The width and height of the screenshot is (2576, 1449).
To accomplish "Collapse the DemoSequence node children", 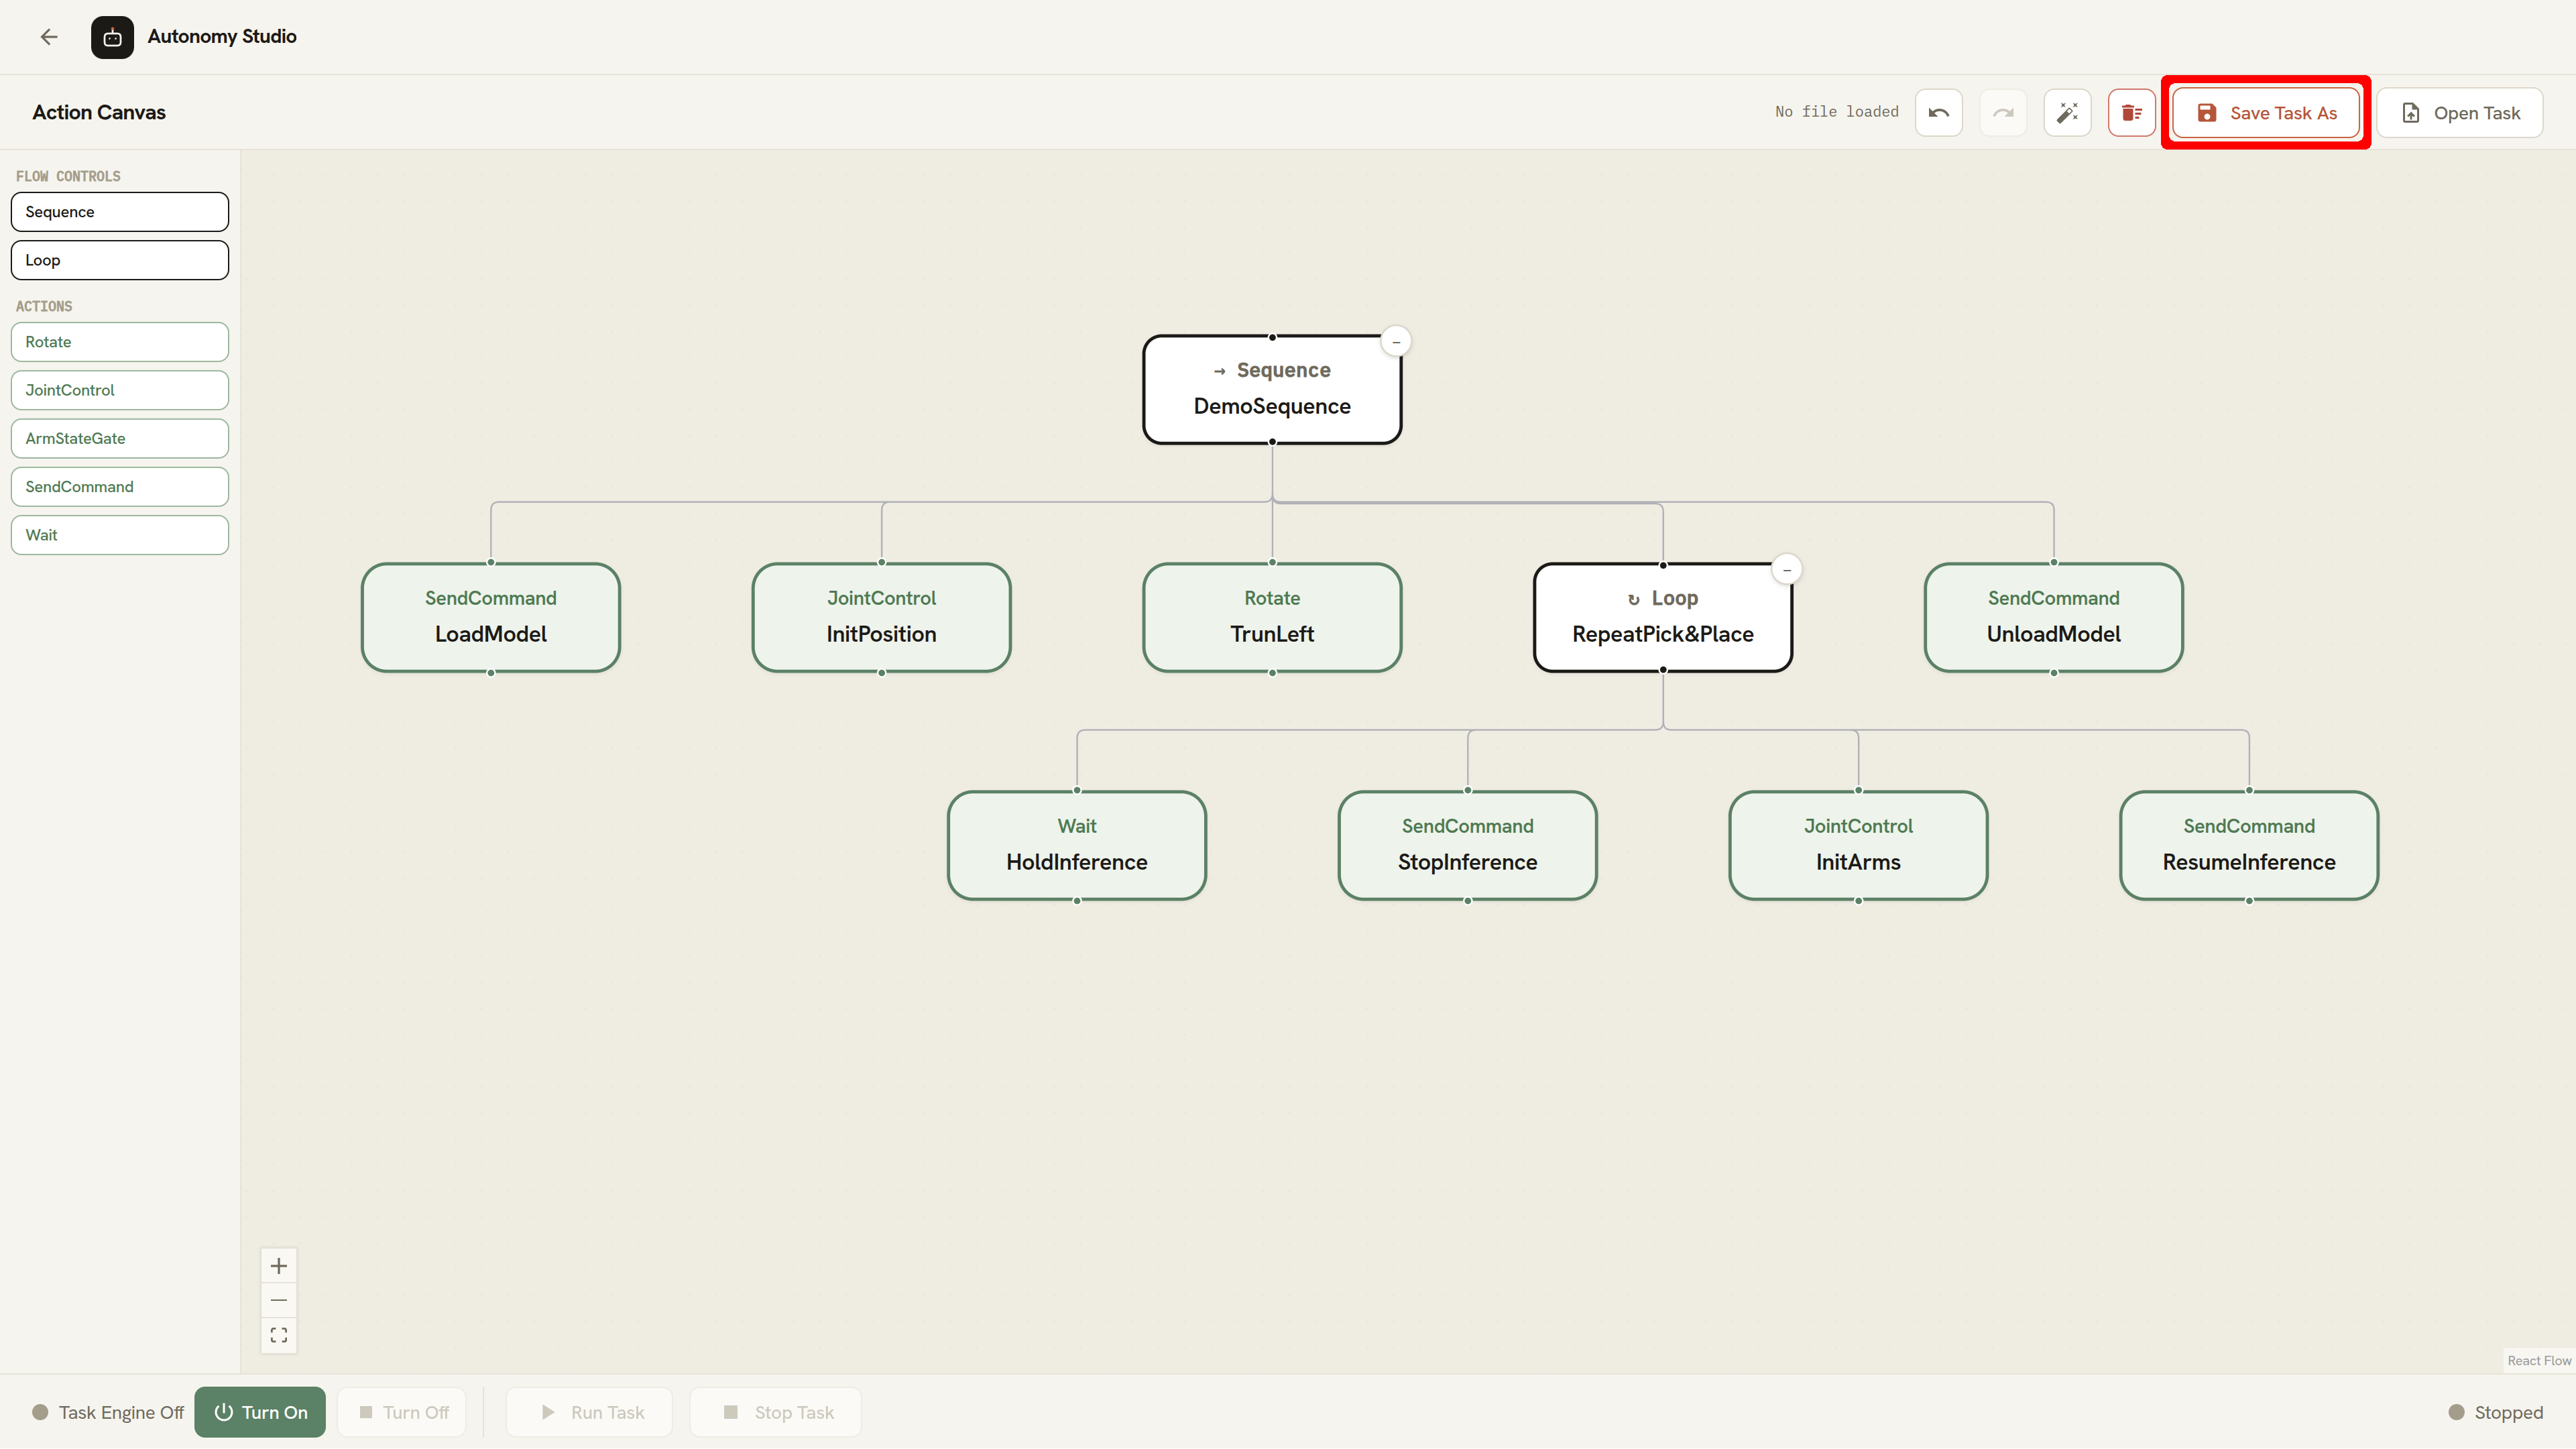I will point(1396,342).
